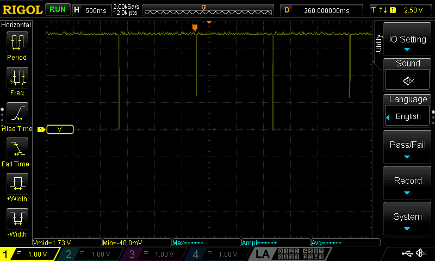Select the Period measurement icon

click(17, 42)
